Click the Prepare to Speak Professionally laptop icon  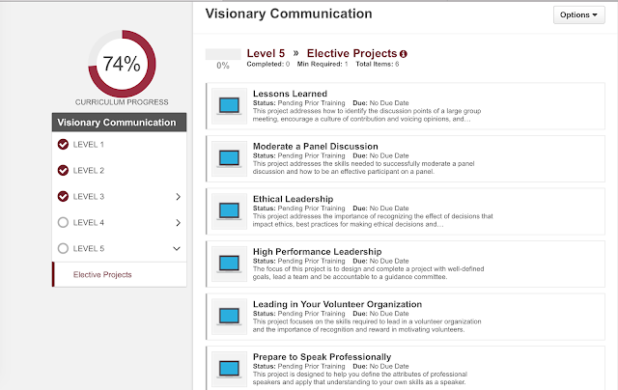[229, 369]
